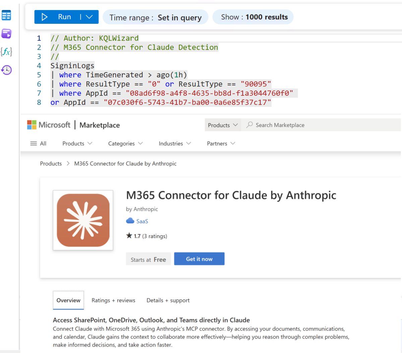This screenshot has height=353, width=402.
Task: Click the Claude app logo thumbnail
Action: point(83,220)
